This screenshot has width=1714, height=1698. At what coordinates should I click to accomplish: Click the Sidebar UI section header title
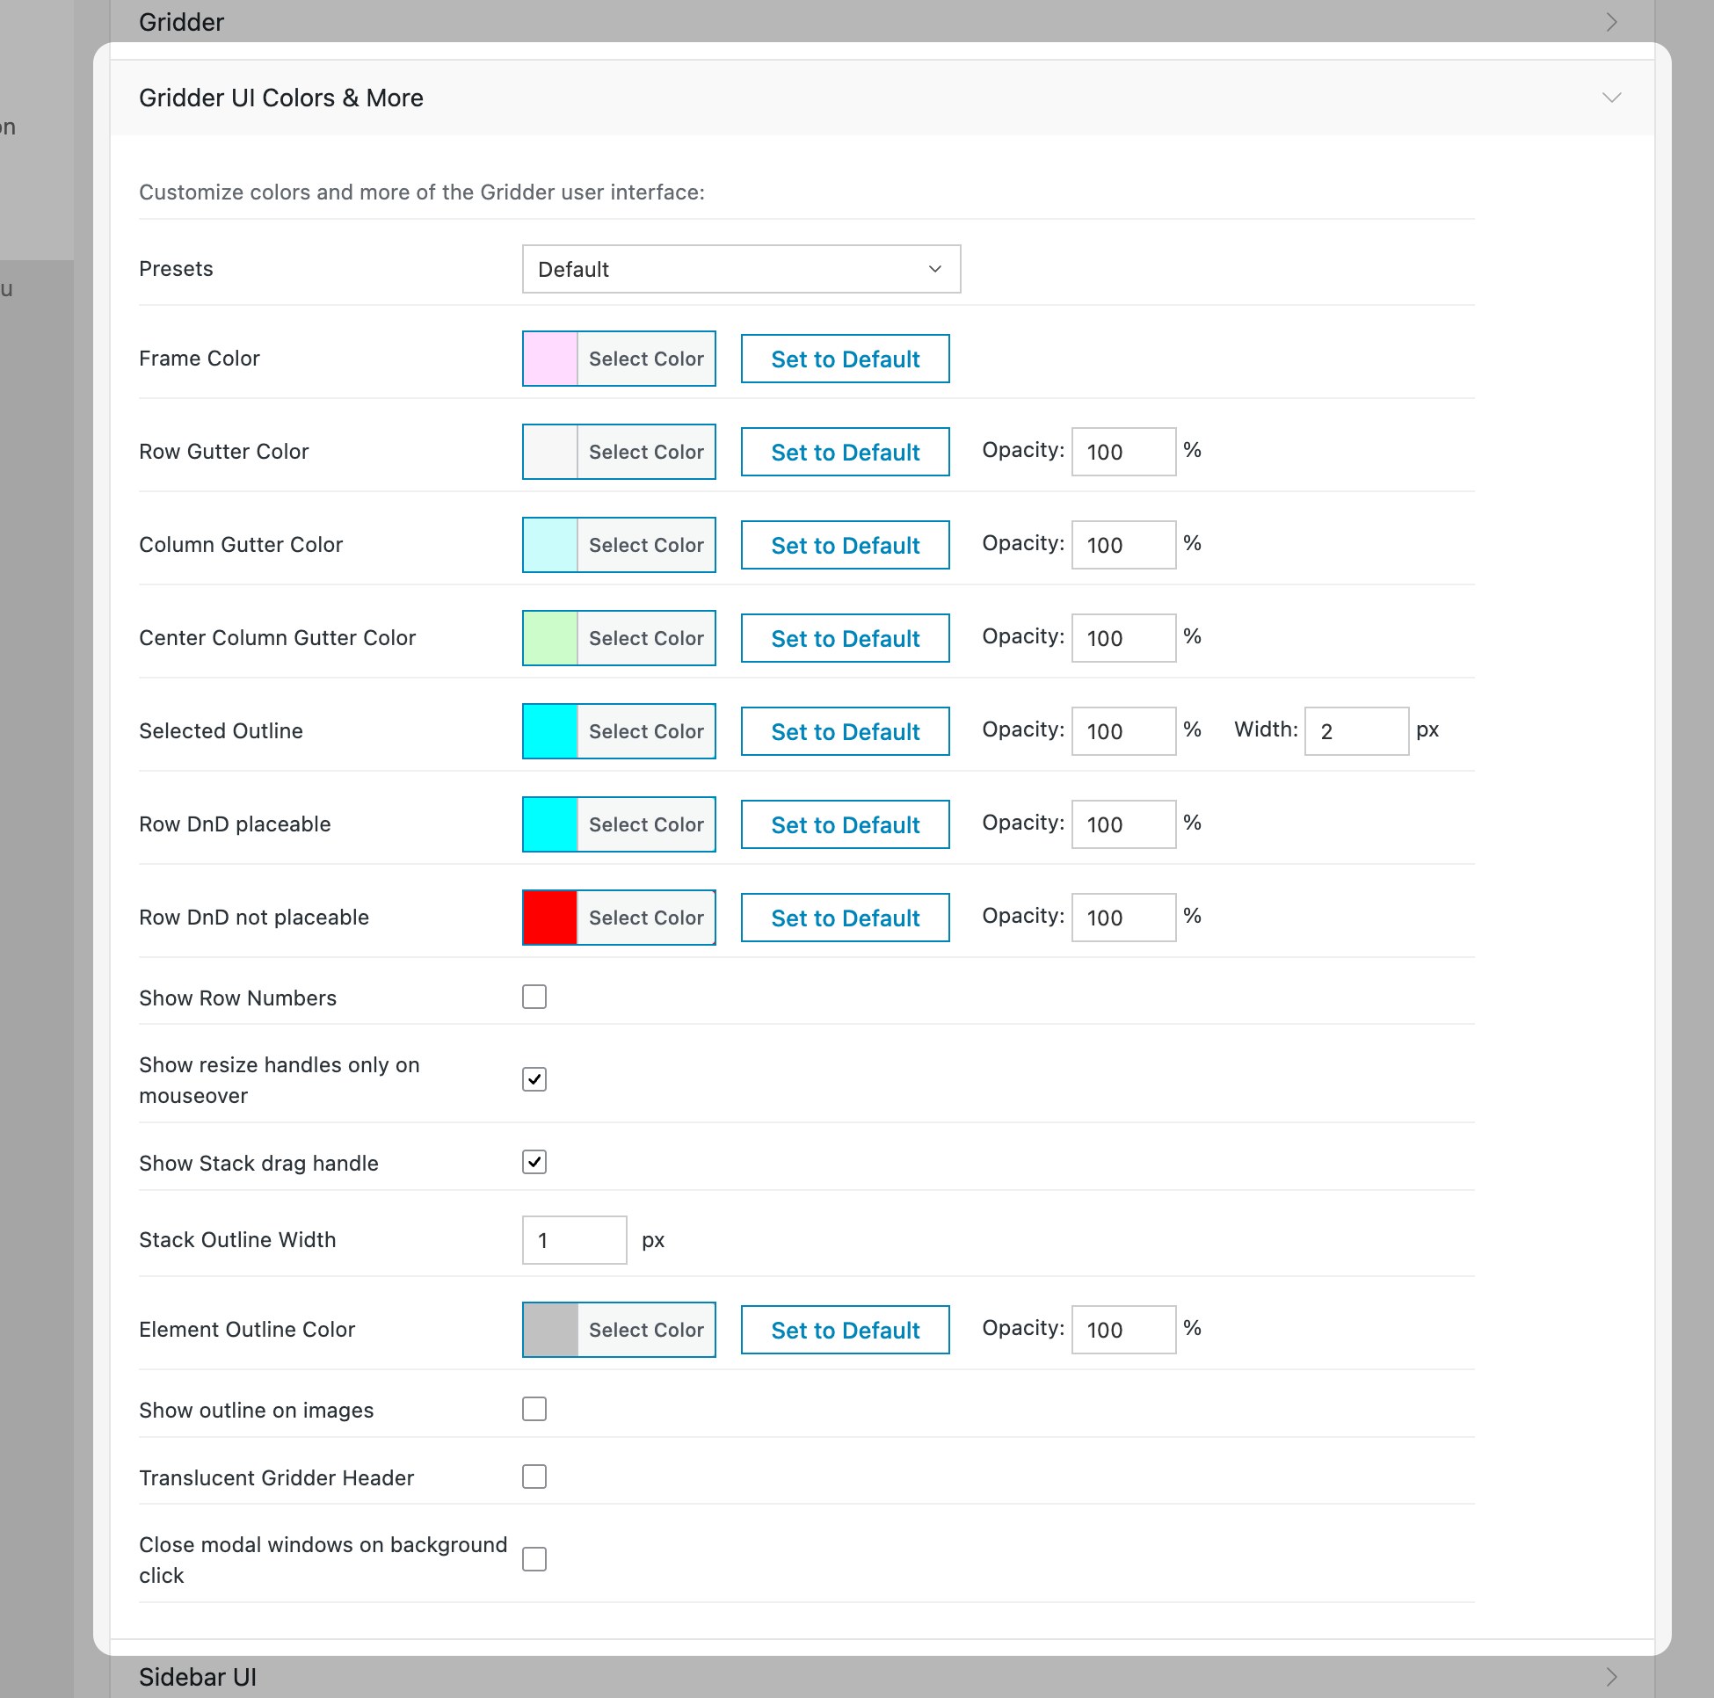pyautogui.click(x=198, y=1677)
